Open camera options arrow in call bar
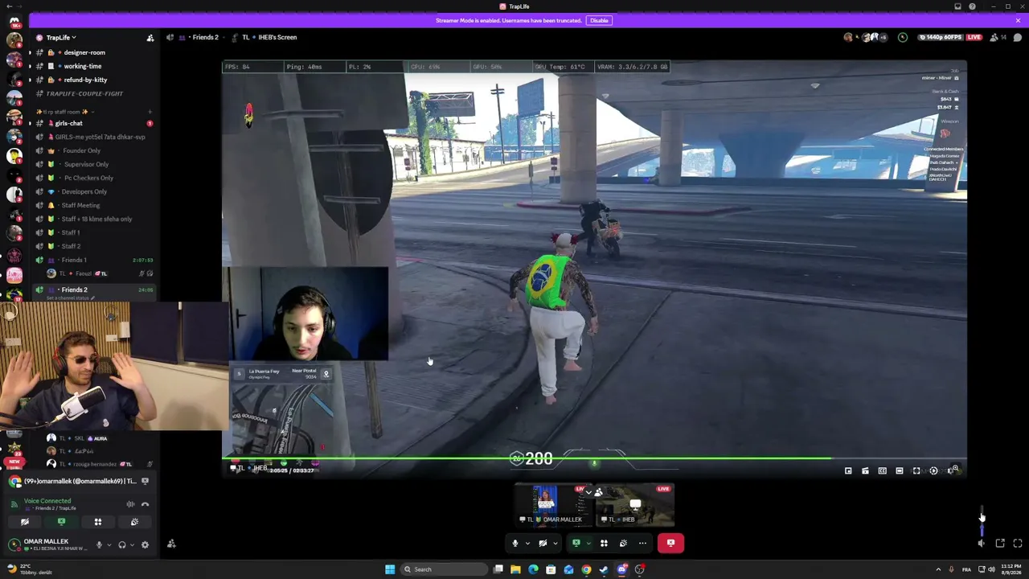The width and height of the screenshot is (1029, 579). point(555,544)
